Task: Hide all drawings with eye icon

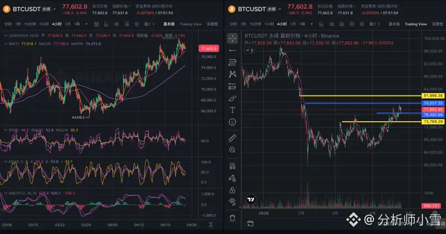Action: tap(232, 202)
